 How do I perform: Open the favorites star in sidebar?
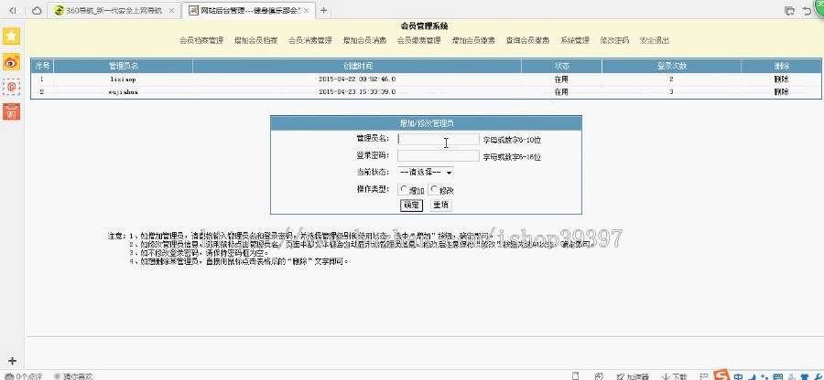click(x=12, y=37)
